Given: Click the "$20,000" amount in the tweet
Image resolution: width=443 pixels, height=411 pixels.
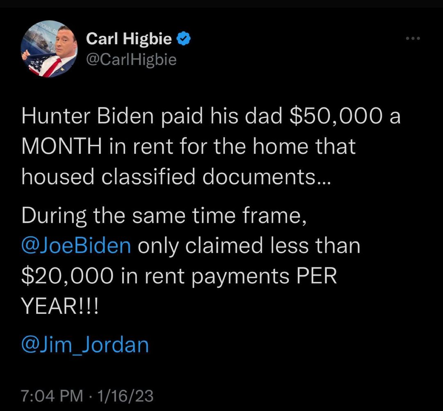Looking at the screenshot, I should (x=67, y=276).
